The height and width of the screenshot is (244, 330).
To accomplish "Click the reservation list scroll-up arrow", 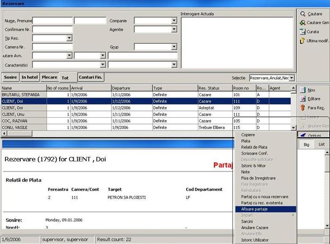I will (x=293, y=88).
